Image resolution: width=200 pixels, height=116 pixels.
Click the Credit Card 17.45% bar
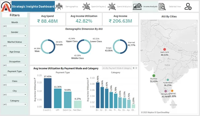point(48,93)
